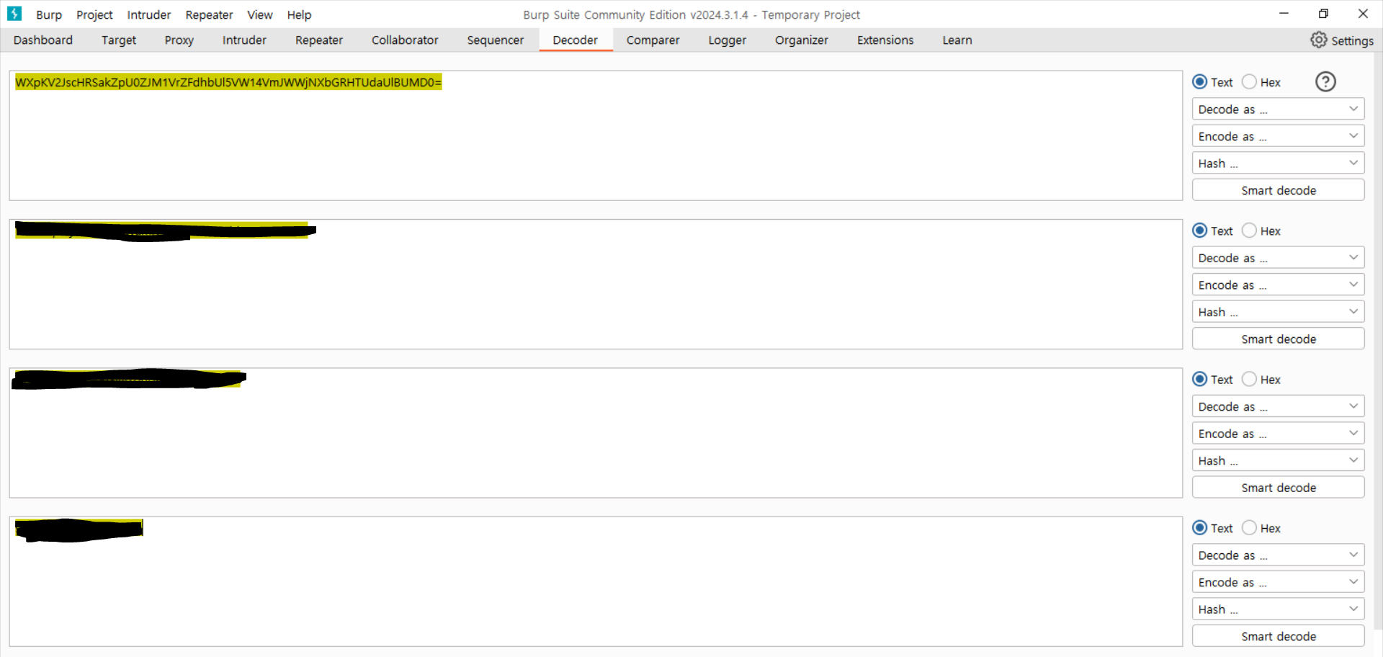Image resolution: width=1383 pixels, height=657 pixels.
Task: Open fourth panel's Hash dropdown
Action: (1278, 609)
